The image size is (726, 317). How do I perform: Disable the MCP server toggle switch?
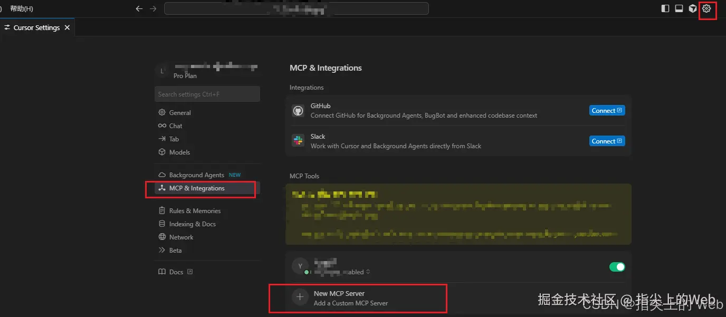(x=617, y=267)
